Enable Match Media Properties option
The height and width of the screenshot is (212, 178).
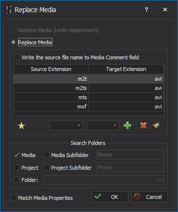[x=13, y=198]
